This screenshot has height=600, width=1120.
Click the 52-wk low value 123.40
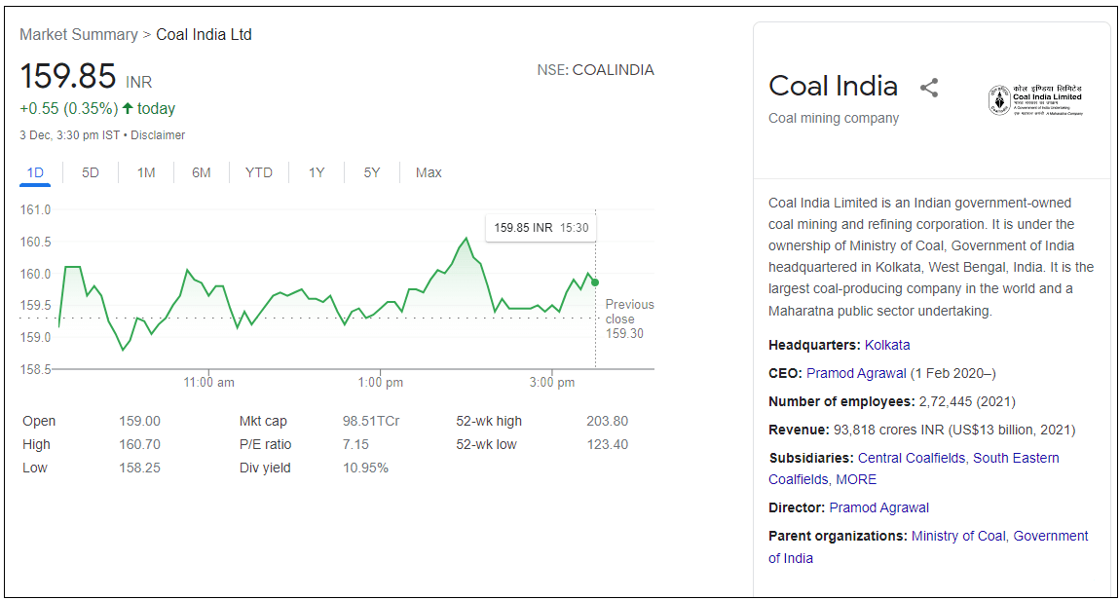click(x=607, y=444)
